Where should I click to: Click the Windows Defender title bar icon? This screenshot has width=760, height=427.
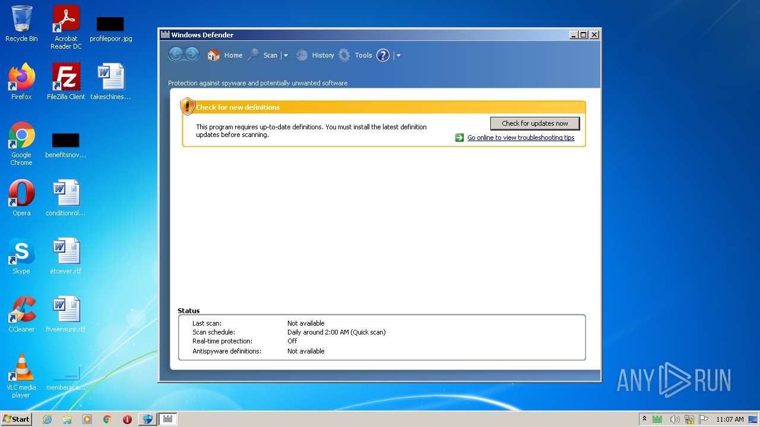(166, 35)
